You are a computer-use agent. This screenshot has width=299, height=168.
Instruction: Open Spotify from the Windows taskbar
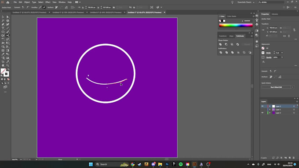[x=181, y=164]
